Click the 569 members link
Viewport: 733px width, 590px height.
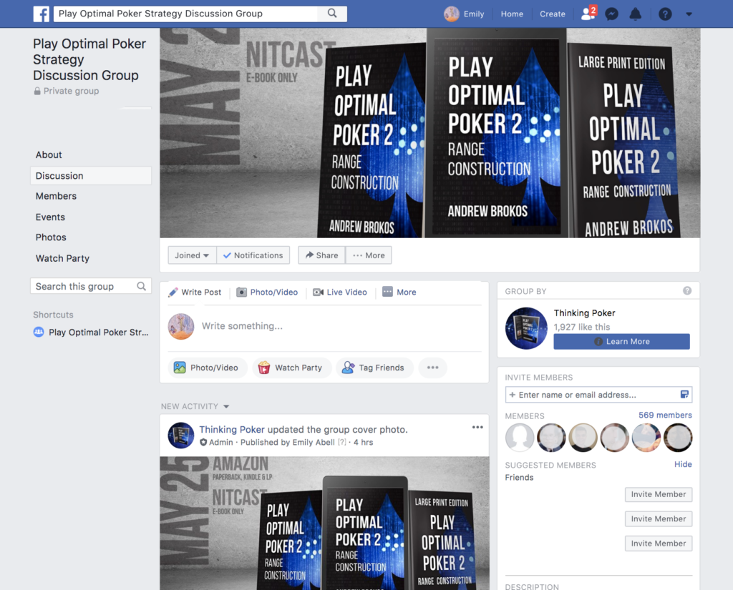point(665,416)
